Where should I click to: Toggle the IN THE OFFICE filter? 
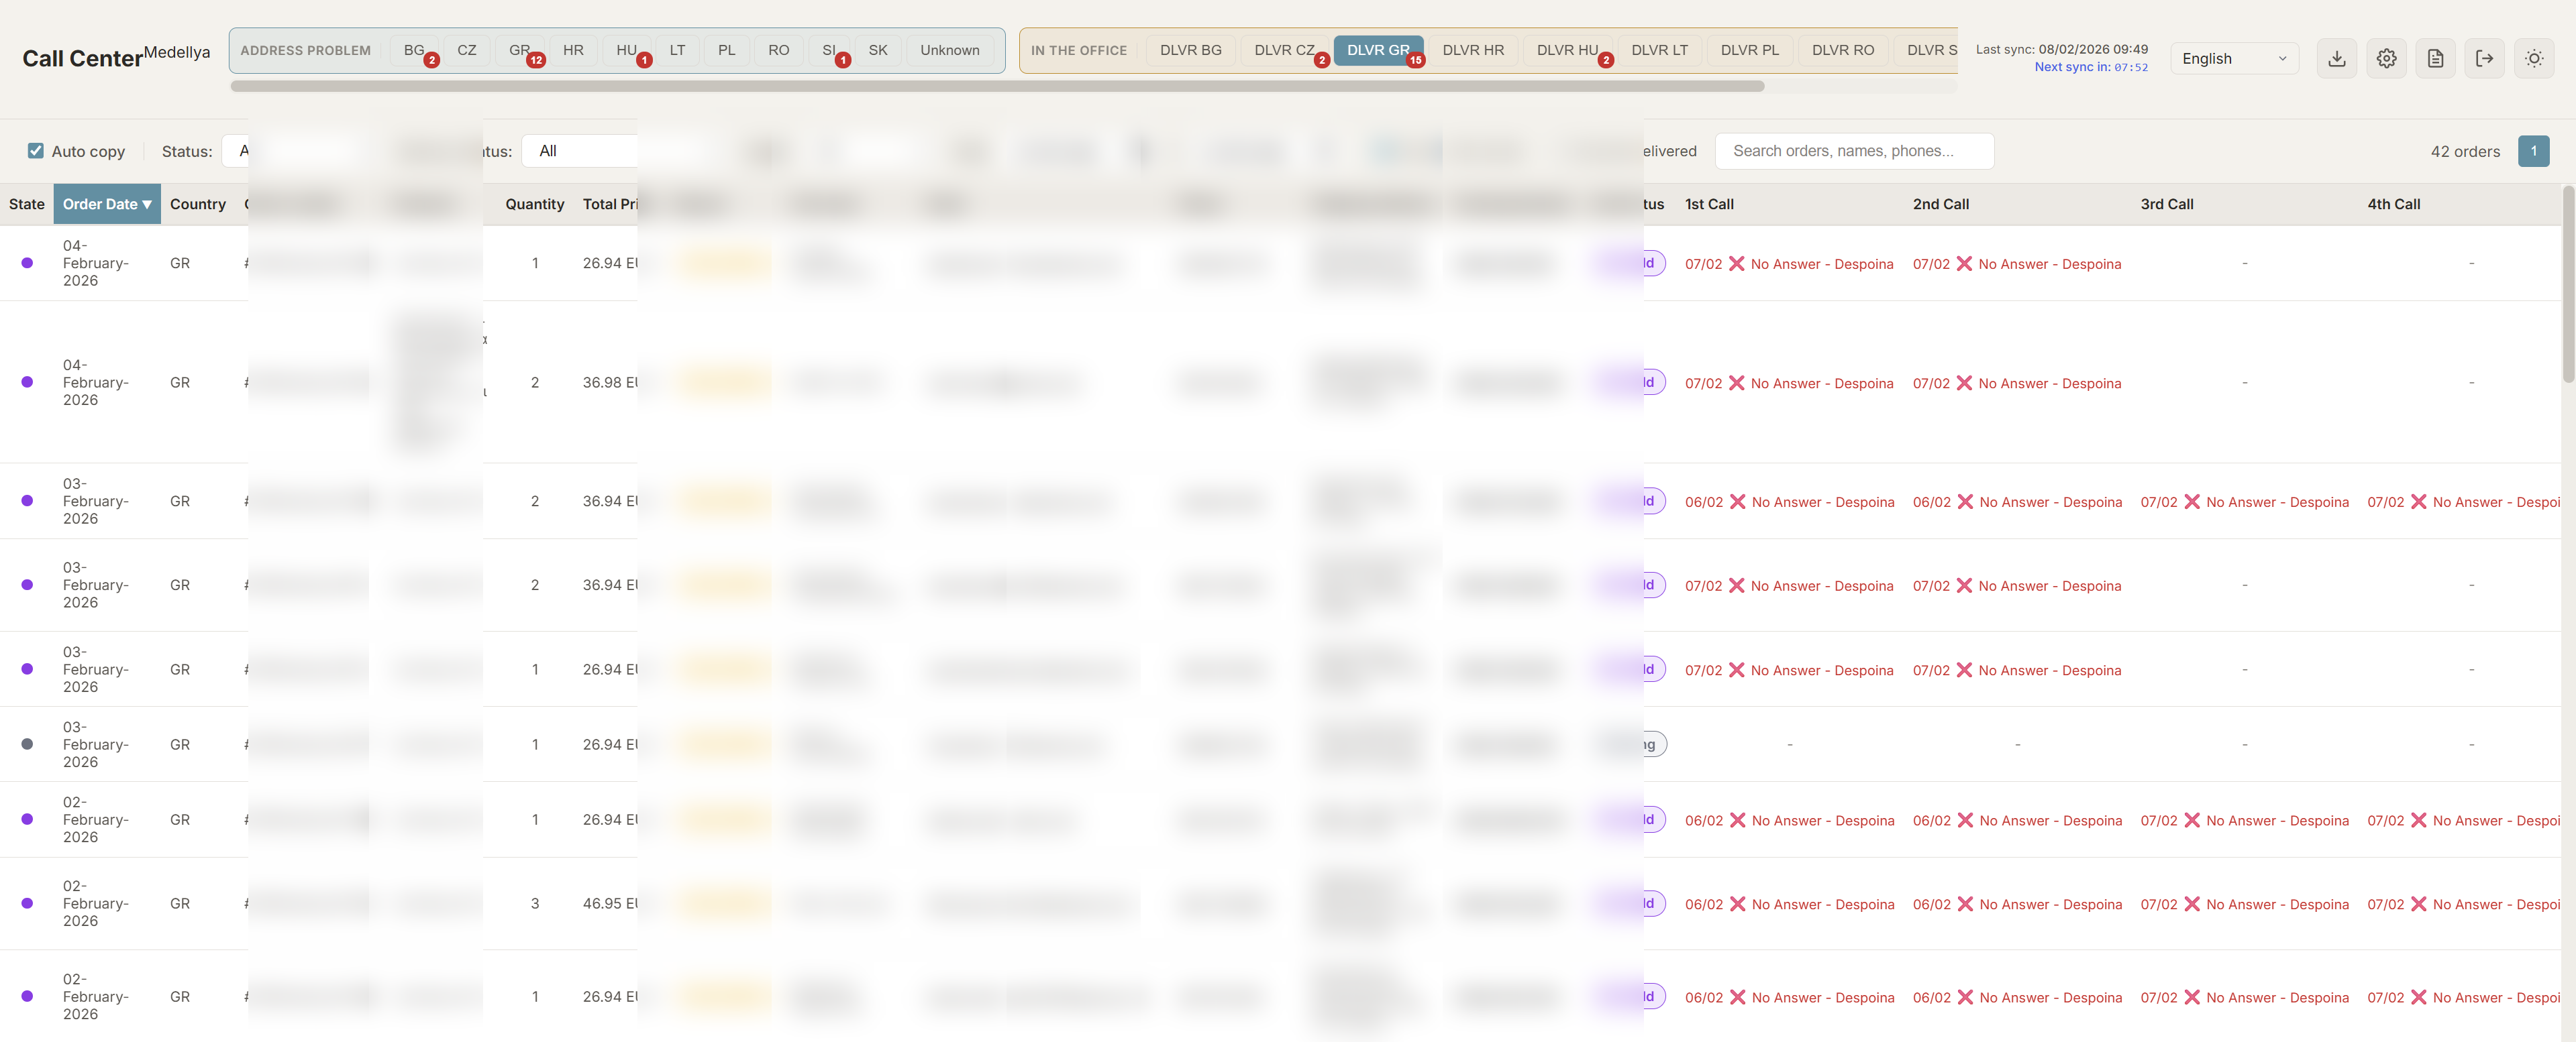click(x=1079, y=50)
